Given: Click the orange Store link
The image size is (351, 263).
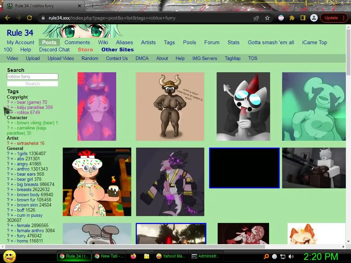Looking at the screenshot, I should (85, 49).
